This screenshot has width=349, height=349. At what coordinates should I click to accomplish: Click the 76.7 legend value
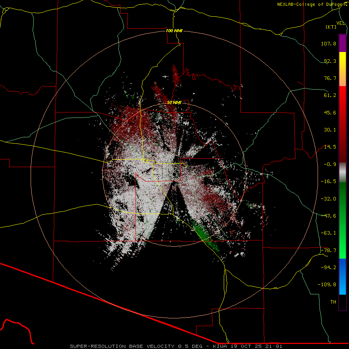330,78
